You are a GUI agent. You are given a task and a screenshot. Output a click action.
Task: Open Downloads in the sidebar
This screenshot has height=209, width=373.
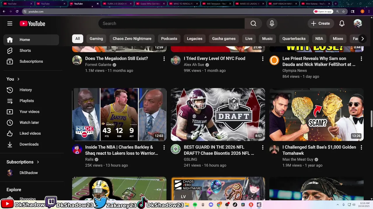[x=31, y=144]
